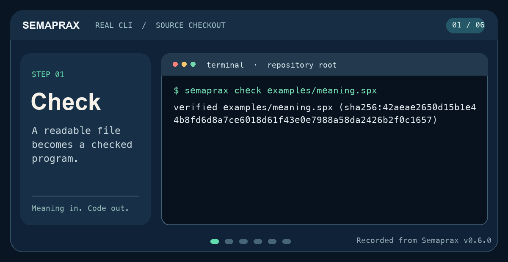Jump to the sixth step indicator dot
Screen dimensions: 508x262
point(287,242)
